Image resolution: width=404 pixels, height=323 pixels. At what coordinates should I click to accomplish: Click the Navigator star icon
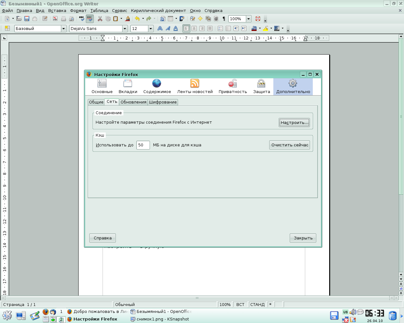200,19
